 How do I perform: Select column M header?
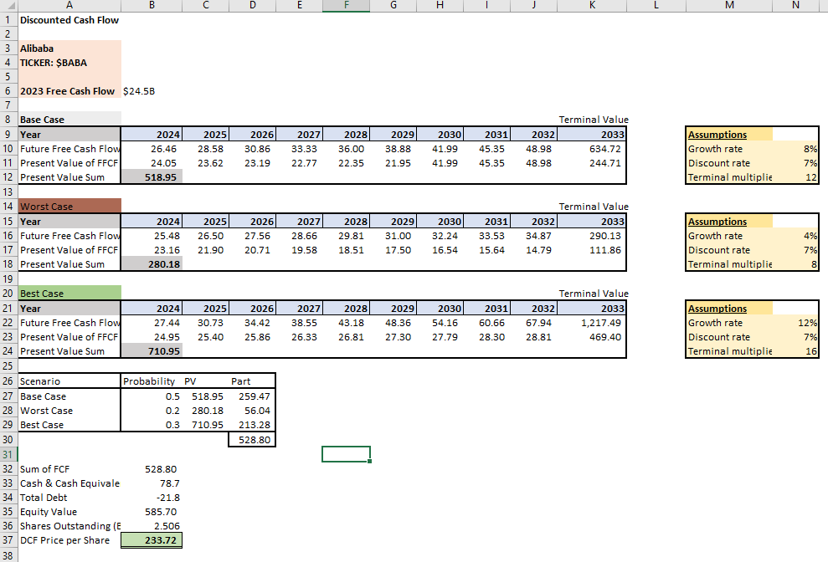729,5
